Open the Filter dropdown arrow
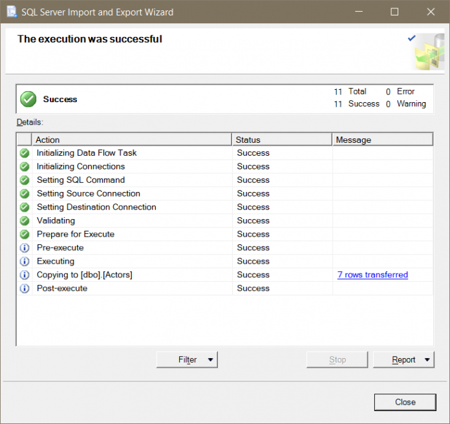The height and width of the screenshot is (424, 450). [x=210, y=360]
